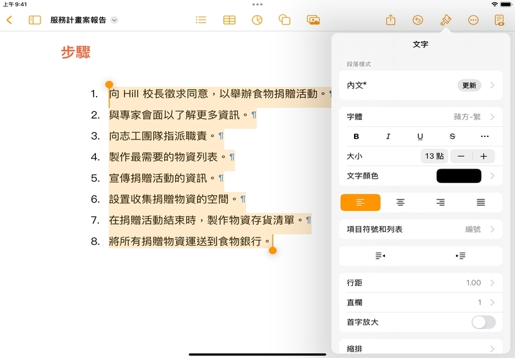Open the More options ellipsis button

pyautogui.click(x=473, y=20)
